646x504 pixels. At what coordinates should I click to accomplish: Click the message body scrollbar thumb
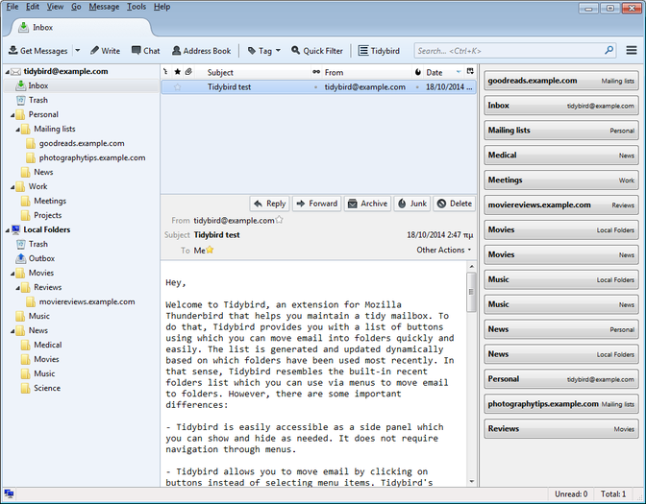pos(471,292)
